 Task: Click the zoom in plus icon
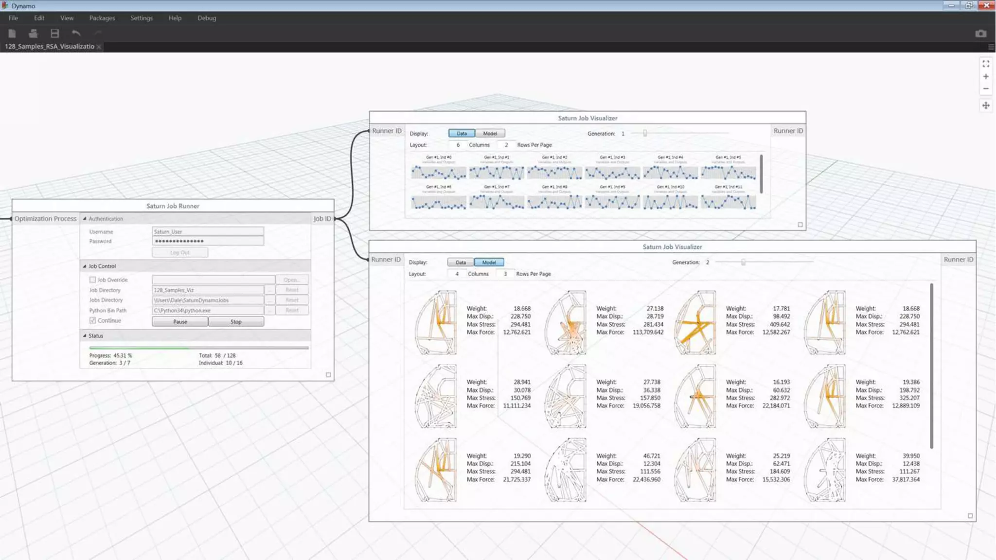click(985, 76)
